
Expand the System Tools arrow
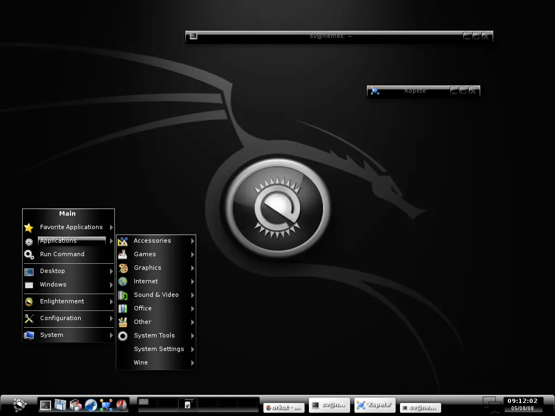[192, 336]
